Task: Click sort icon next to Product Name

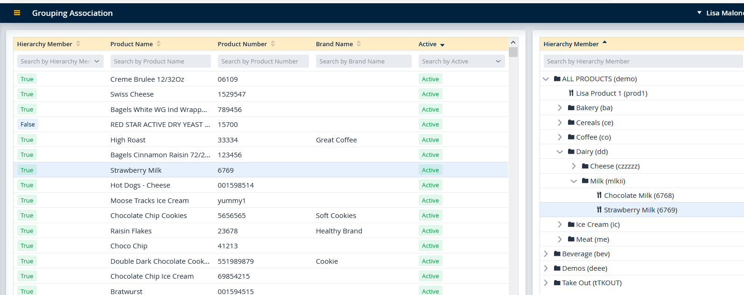Action: (x=159, y=44)
